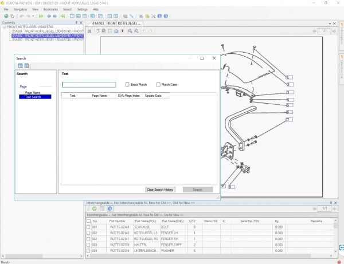
Task: Collapse the FRONT KOTFLUEGEL root tree node
Action: tap(4, 27)
